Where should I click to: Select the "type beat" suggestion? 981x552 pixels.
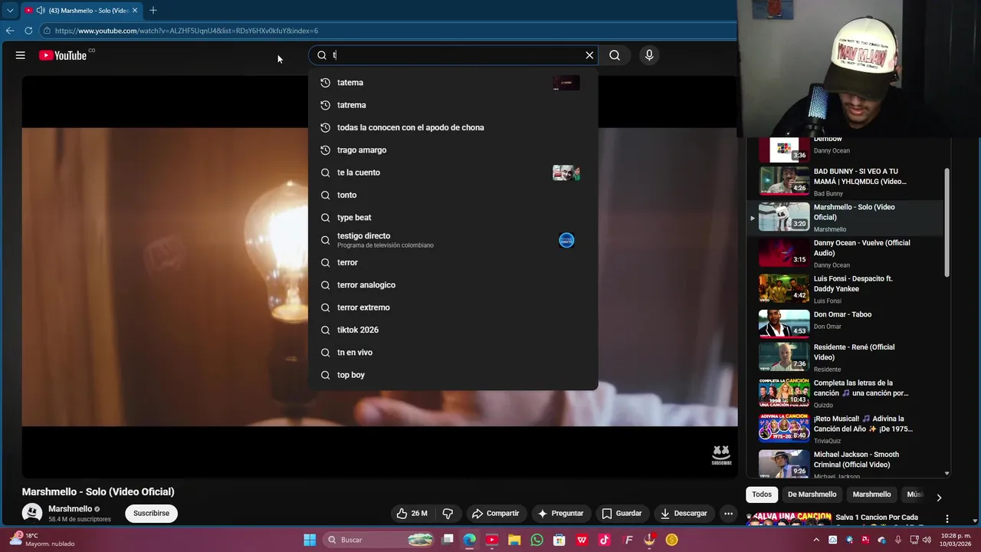(x=453, y=218)
